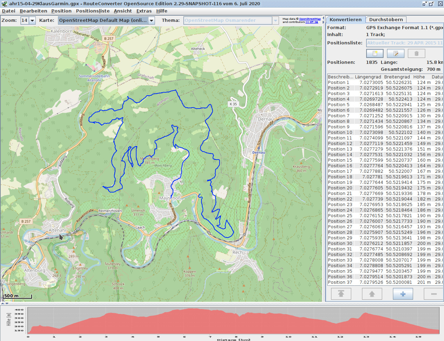Select the Position 14 row
444x341 pixels.
coord(385,155)
